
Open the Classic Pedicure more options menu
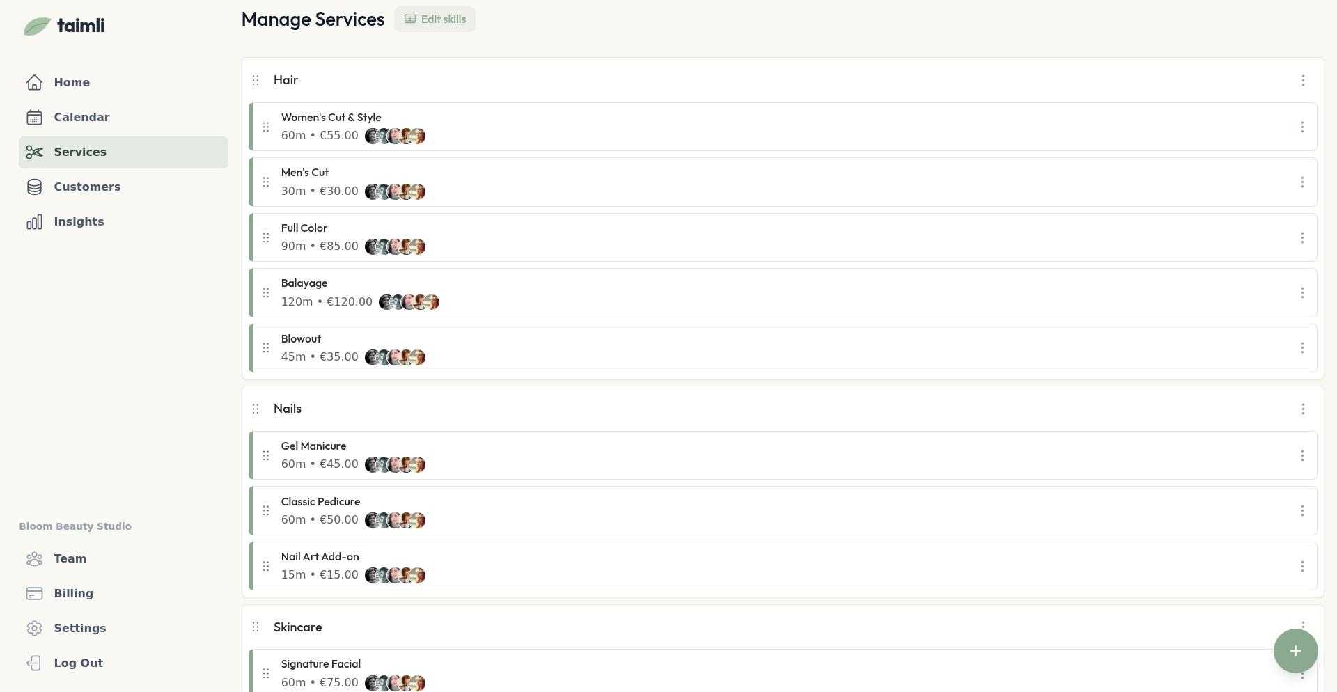click(x=1301, y=511)
